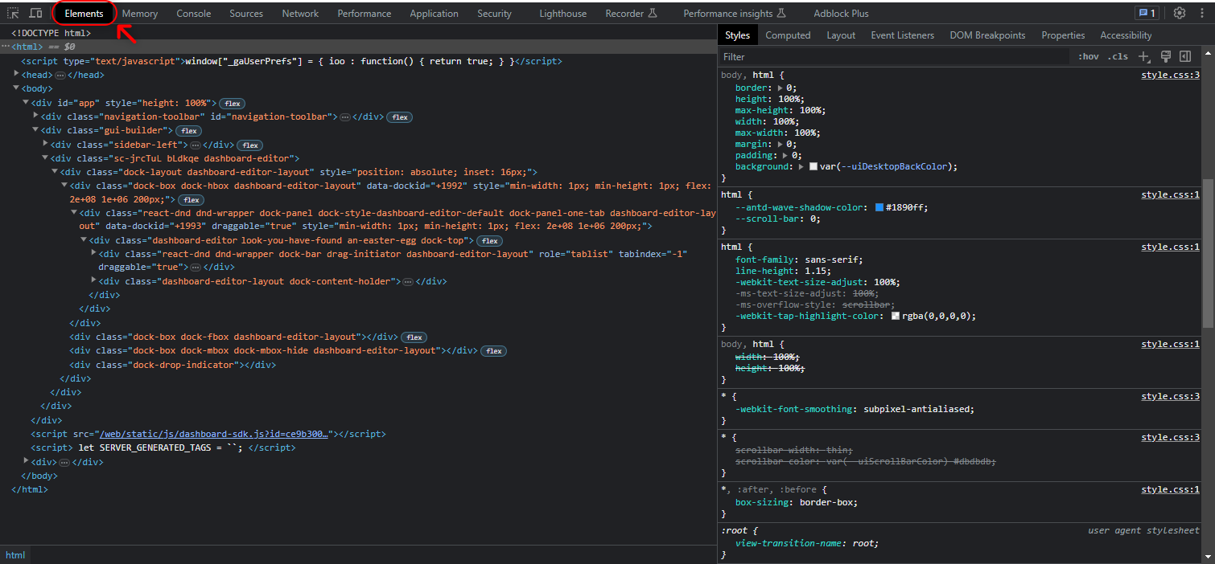Click the issues counter message badge
The height and width of the screenshot is (564, 1215).
pyautogui.click(x=1146, y=14)
